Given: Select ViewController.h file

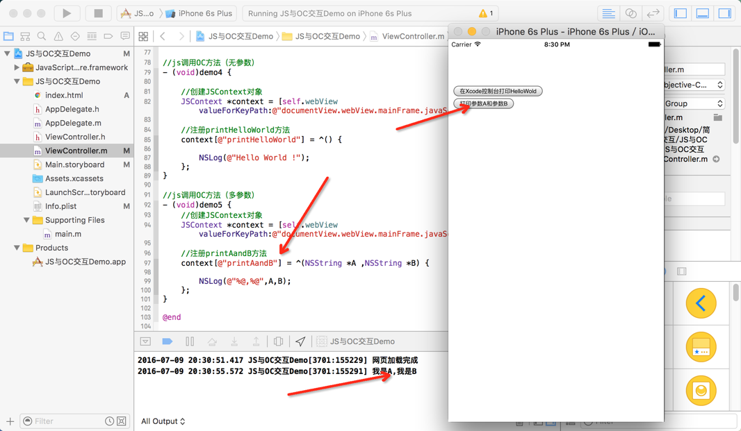Looking at the screenshot, I should click(x=74, y=137).
